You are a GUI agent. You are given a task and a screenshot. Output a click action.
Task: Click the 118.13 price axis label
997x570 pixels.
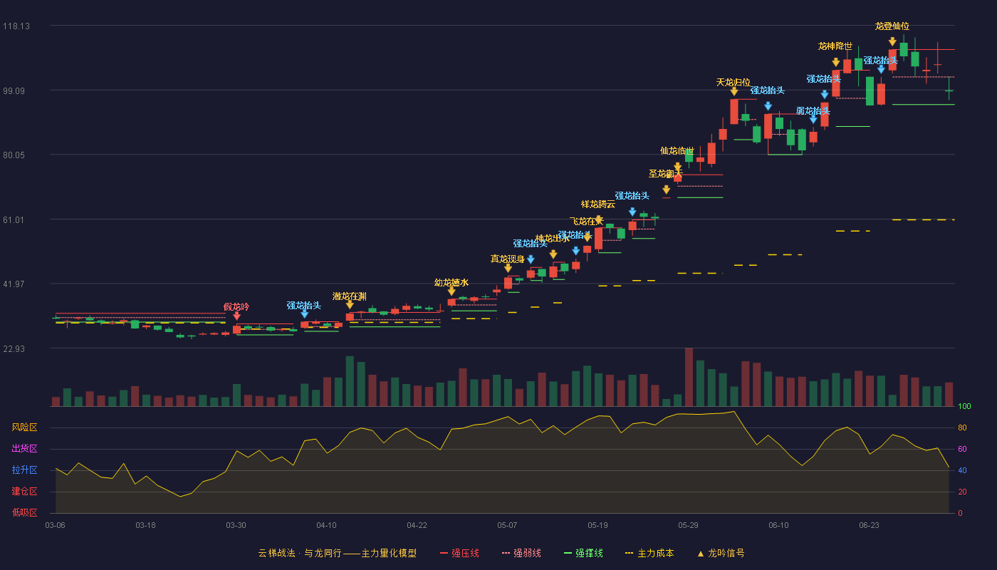click(x=16, y=26)
